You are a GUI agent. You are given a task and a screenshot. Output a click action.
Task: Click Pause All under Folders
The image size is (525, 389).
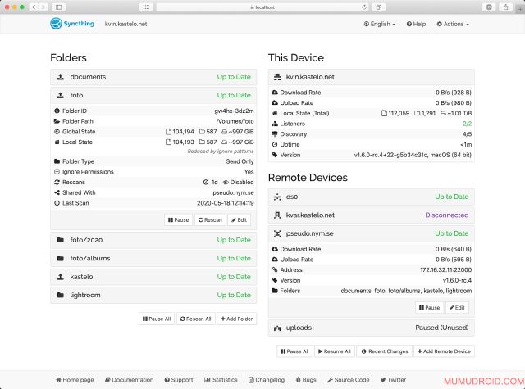tap(157, 319)
